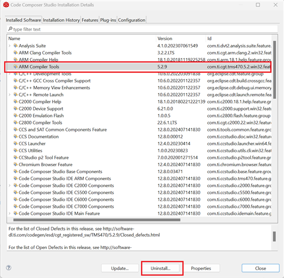The width and height of the screenshot is (284, 278).
Task: Click the Uninstall... button
Action: [161, 268]
